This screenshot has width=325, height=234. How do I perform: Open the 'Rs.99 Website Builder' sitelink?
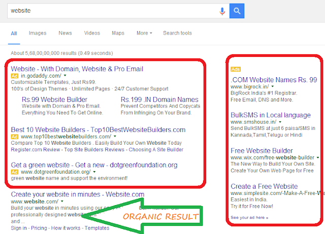tap(54, 99)
